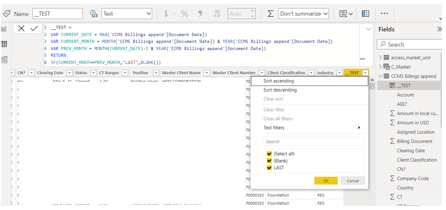Screen dimensions: 446x210
Task: Click the decimal places icon
Action: click(x=216, y=14)
